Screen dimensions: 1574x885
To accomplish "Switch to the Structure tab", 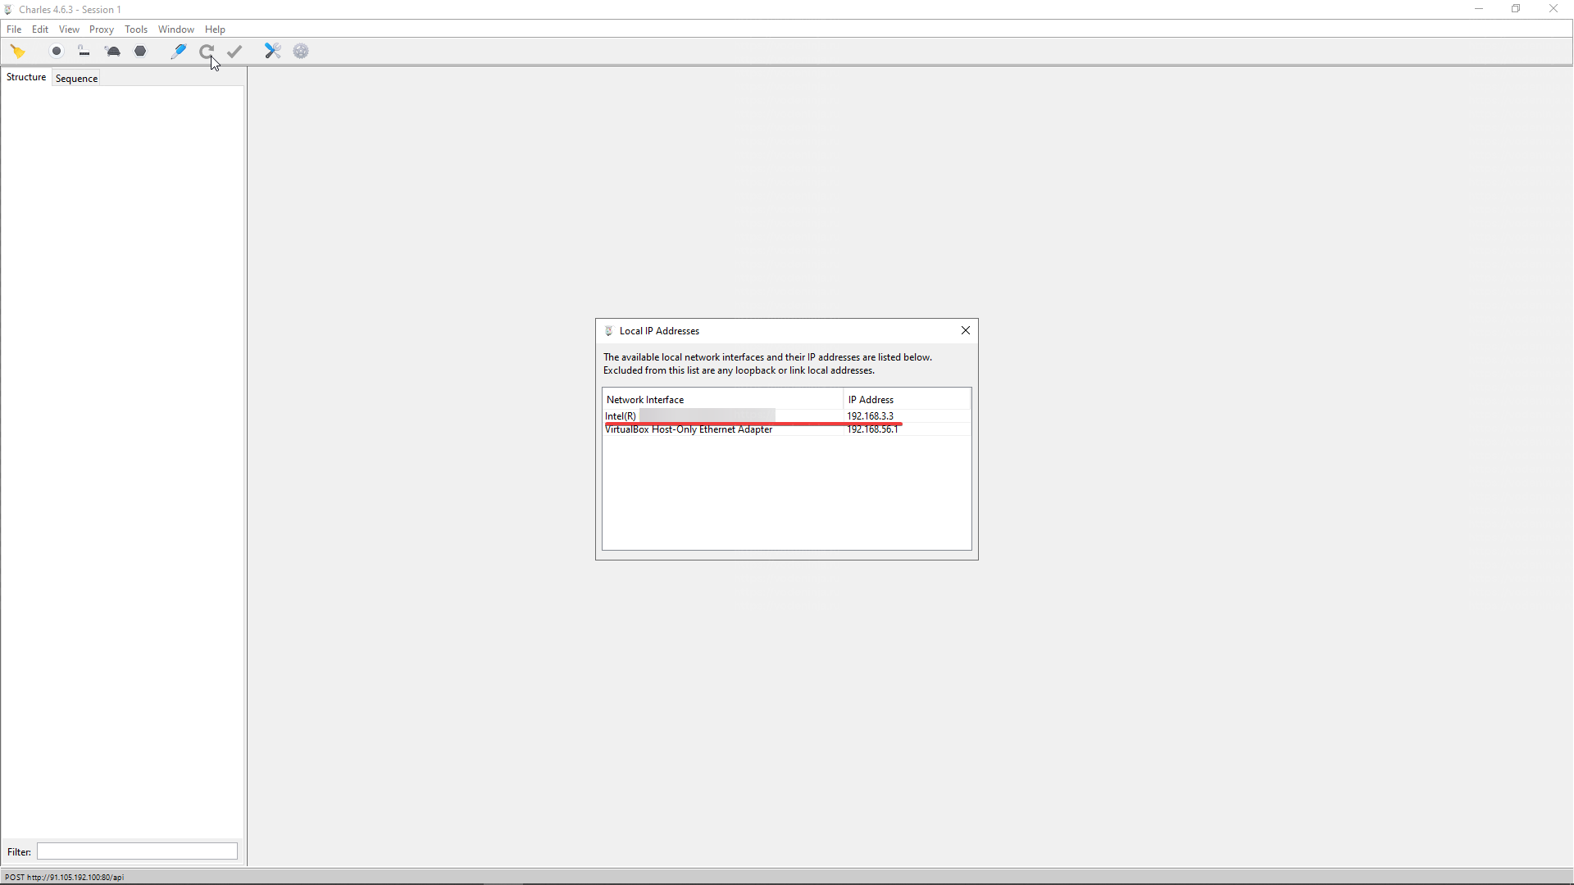I will pyautogui.click(x=26, y=77).
